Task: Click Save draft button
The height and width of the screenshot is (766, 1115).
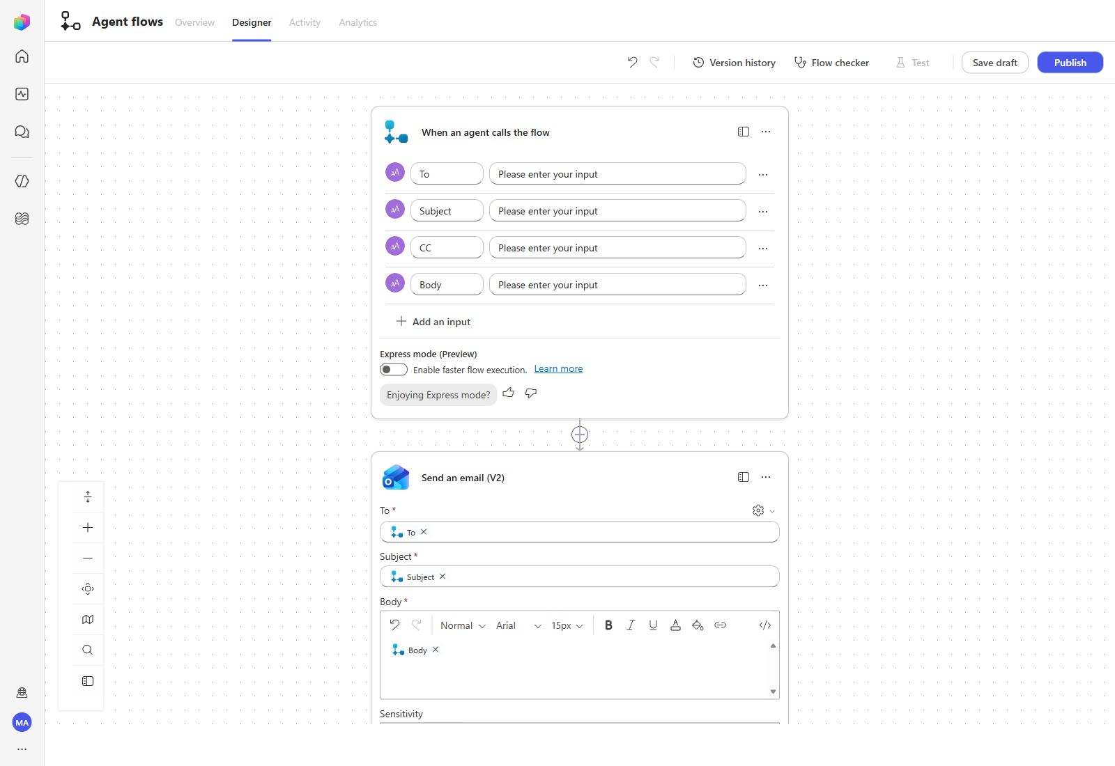Action: [x=994, y=63]
